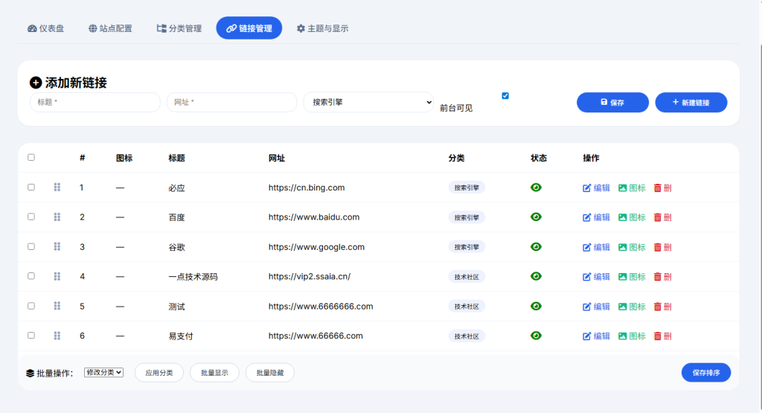Click drag handle of 谷歌 row
This screenshot has width=762, height=413.
click(x=57, y=246)
